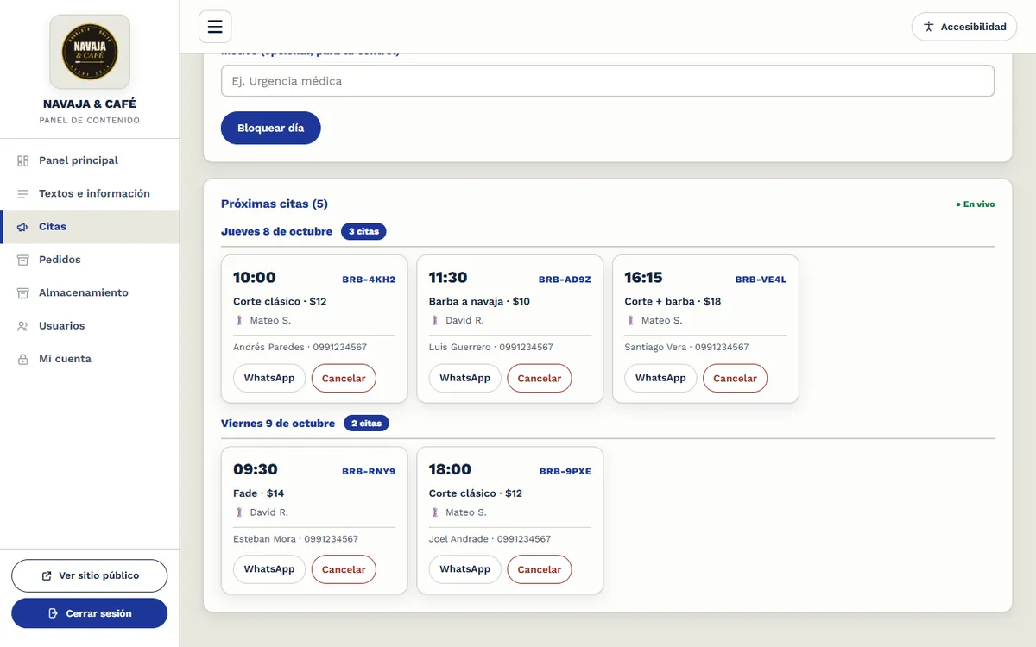The image size is (1036, 647).
Task: Click the En vivo status indicator
Action: [x=976, y=204]
